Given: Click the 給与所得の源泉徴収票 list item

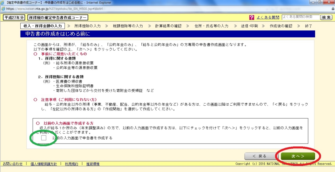Looking at the screenshot, I should click(x=74, y=63).
